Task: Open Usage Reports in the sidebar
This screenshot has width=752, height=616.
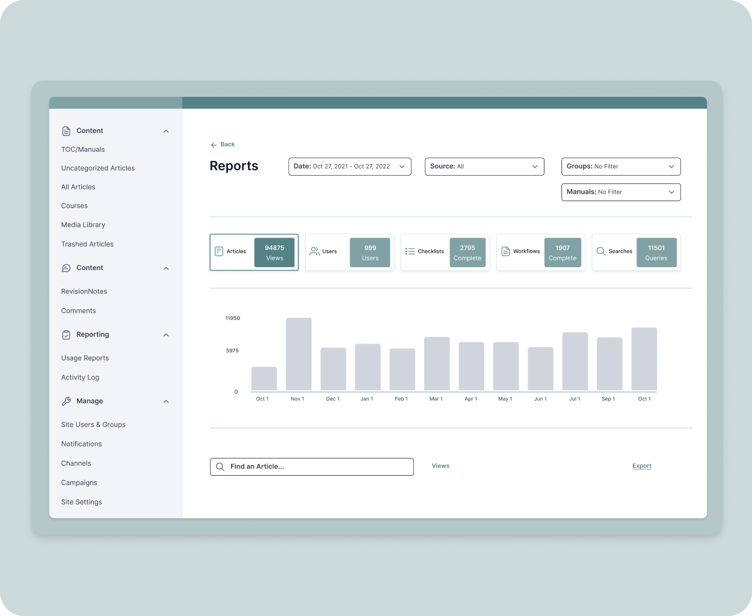Action: click(85, 357)
